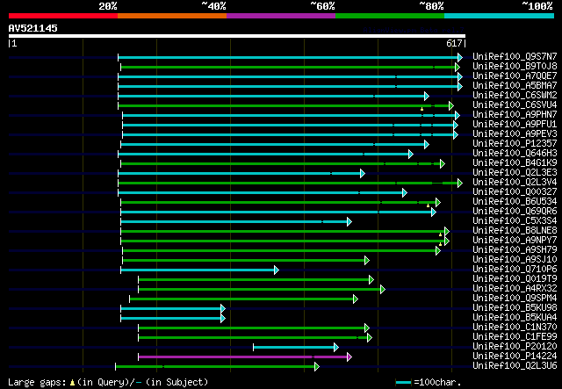562x389 pixels.
Task: Click the UniRef100_C1FE99 label
Action: (515, 337)
